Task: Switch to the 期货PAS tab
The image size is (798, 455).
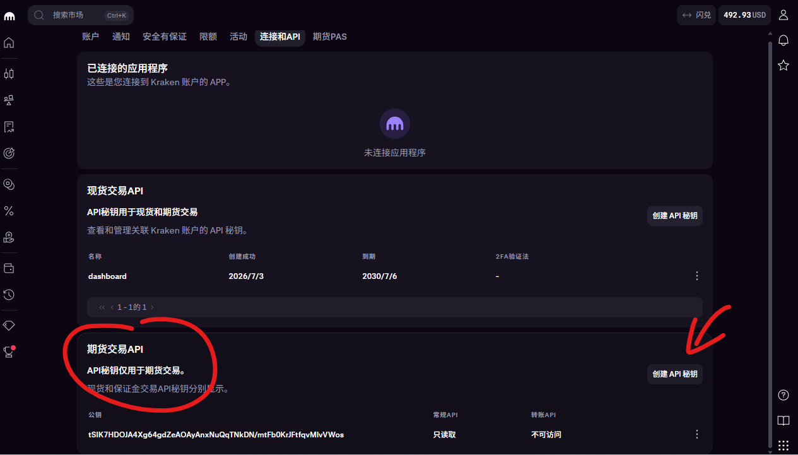Action: pos(330,37)
